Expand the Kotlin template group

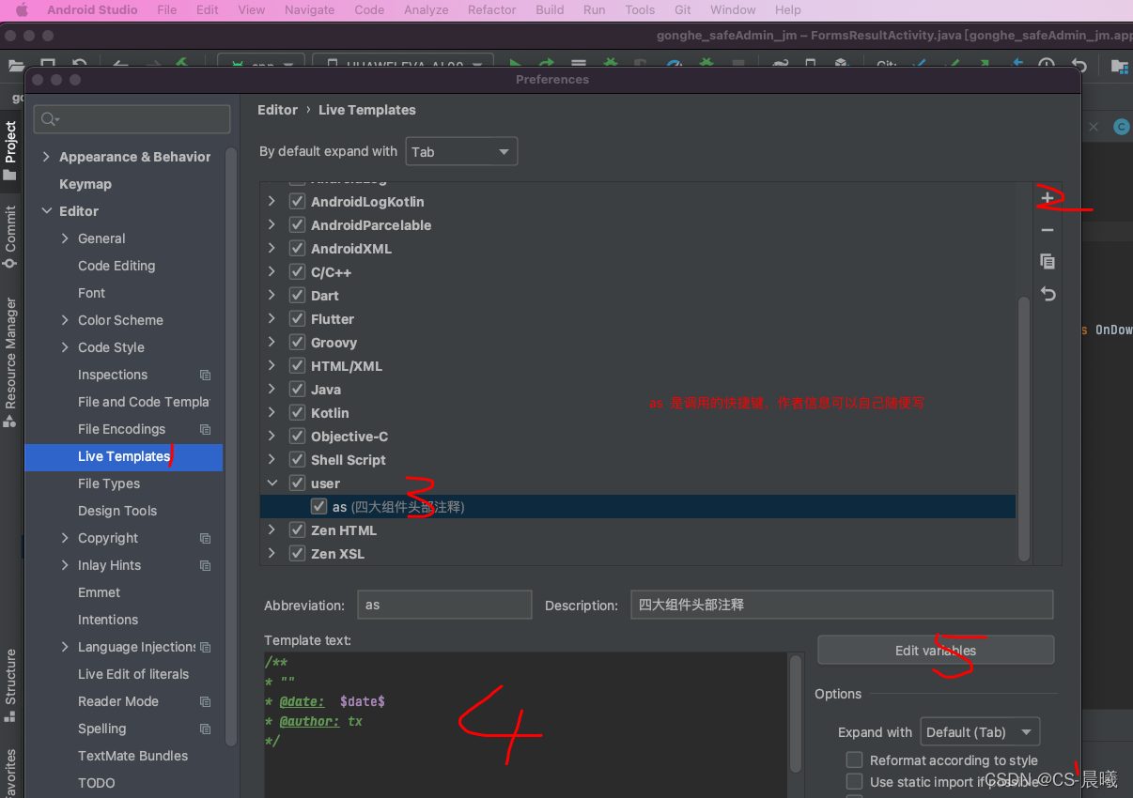tap(272, 413)
